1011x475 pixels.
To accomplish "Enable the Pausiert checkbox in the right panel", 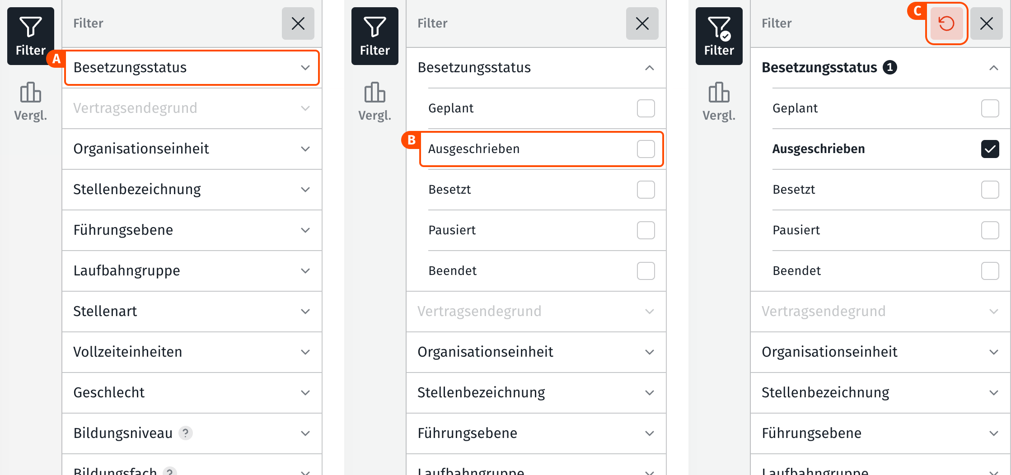I will [990, 230].
